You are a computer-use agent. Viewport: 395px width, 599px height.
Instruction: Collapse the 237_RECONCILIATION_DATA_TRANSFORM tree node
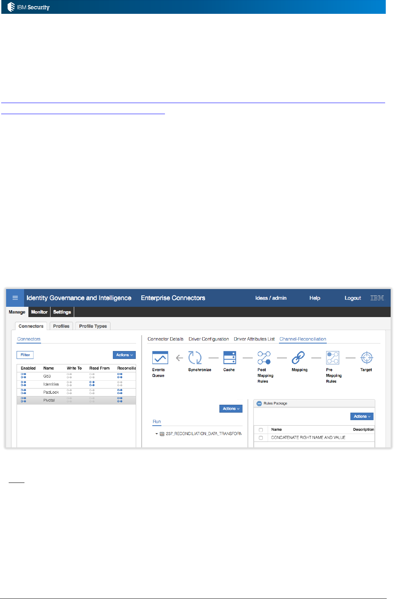156,434
